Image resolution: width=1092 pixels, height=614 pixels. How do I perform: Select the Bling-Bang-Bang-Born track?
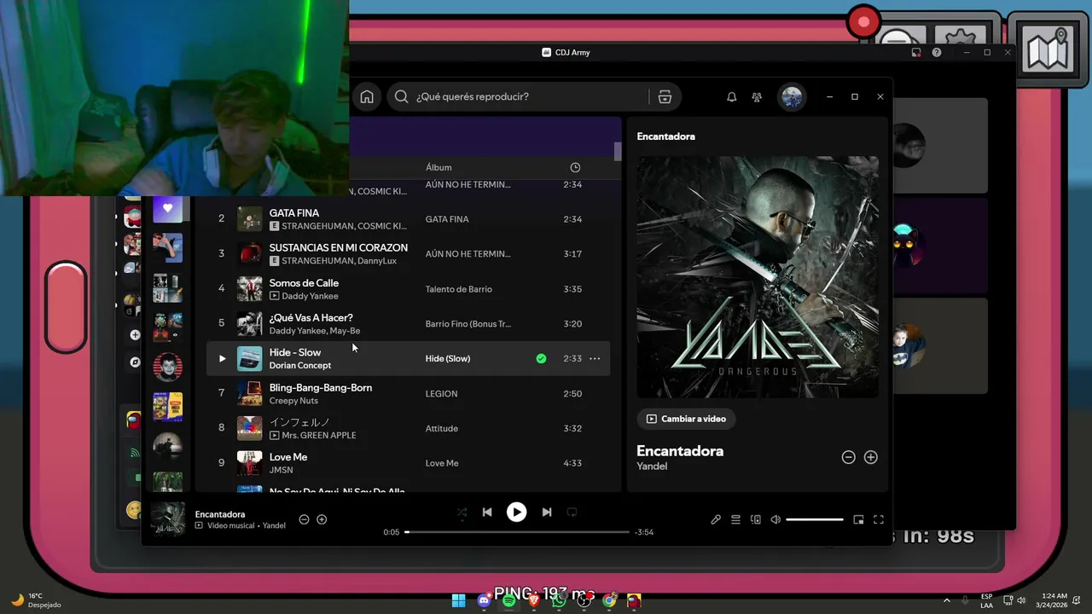click(408, 393)
